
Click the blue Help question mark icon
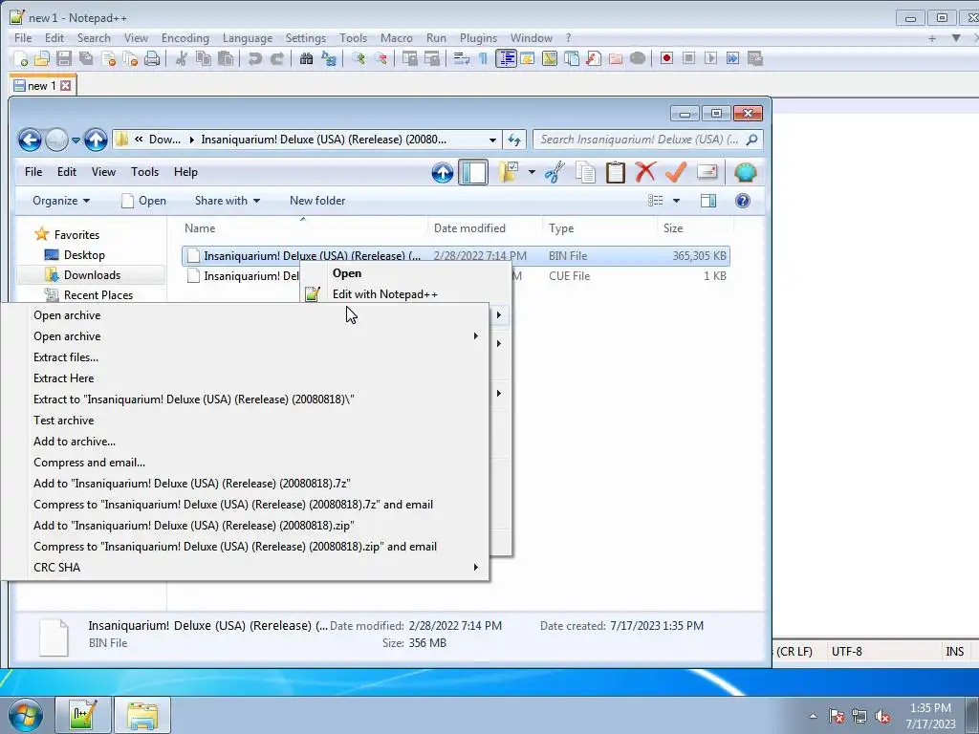click(x=742, y=201)
